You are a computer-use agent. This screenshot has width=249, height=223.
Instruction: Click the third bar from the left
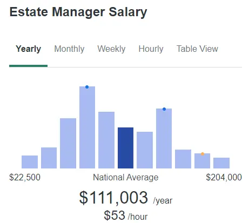pos(68,143)
